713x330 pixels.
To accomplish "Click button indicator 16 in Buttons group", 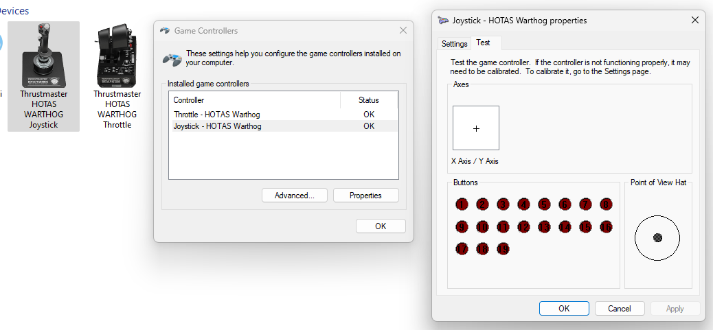I will coord(606,226).
